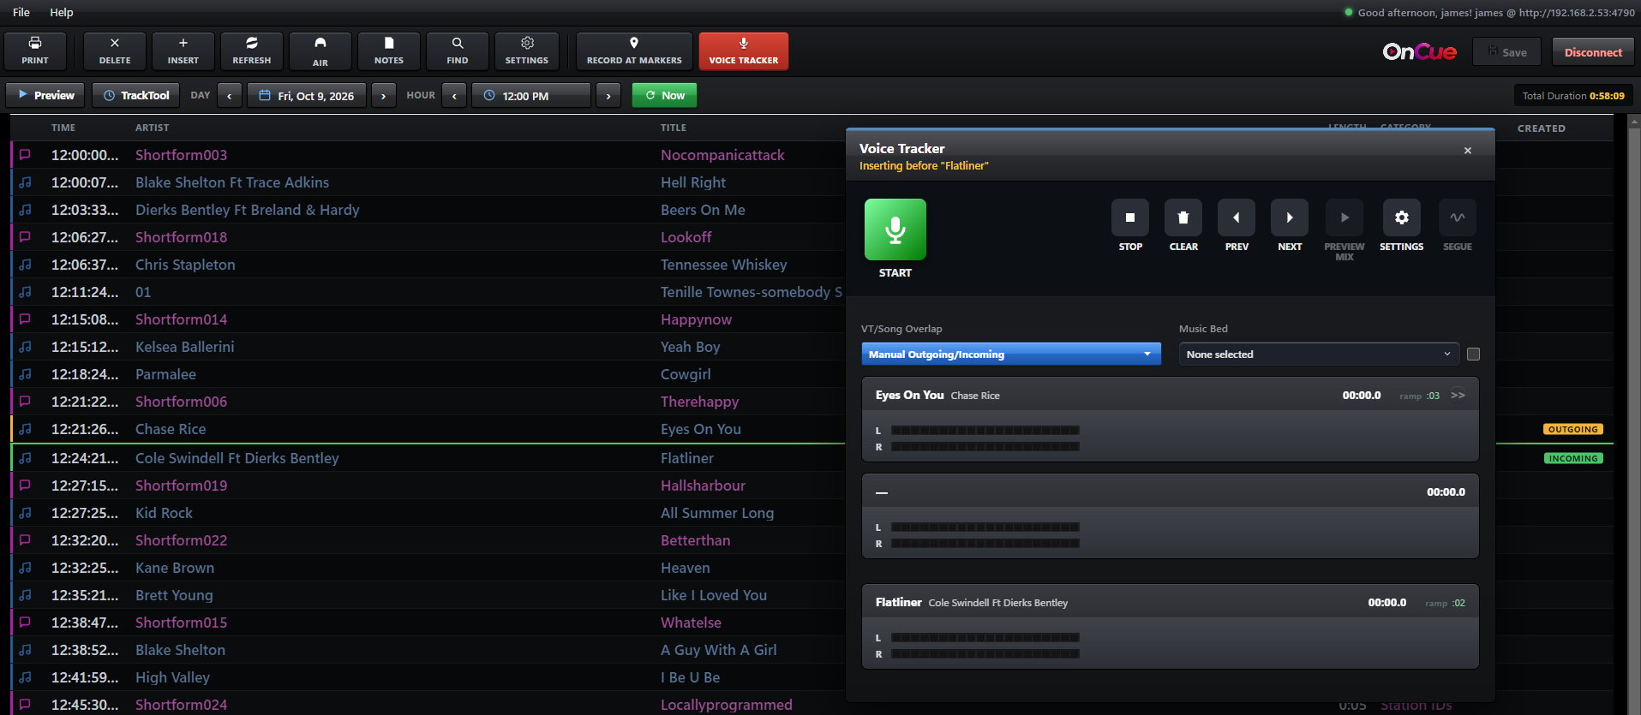This screenshot has width=1641, height=715.
Task: Click the TIME column header
Action: [x=63, y=128]
